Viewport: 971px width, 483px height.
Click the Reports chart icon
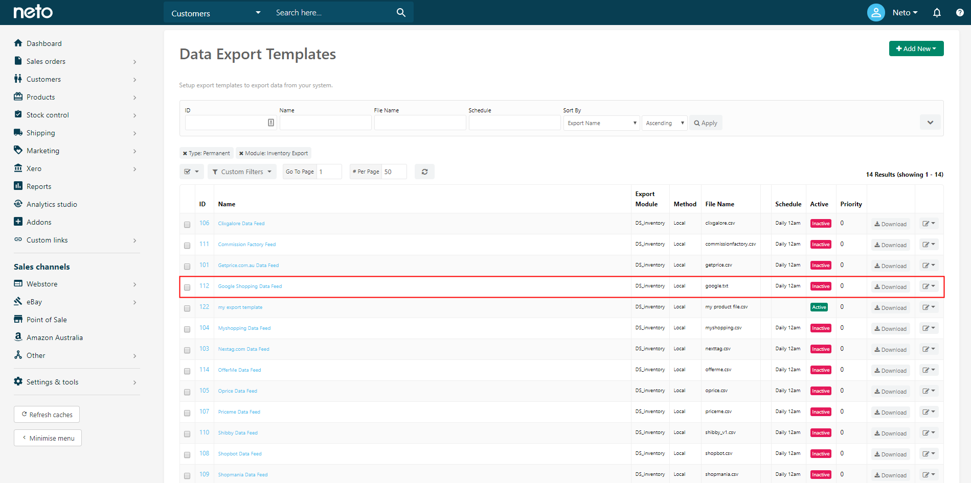point(18,186)
